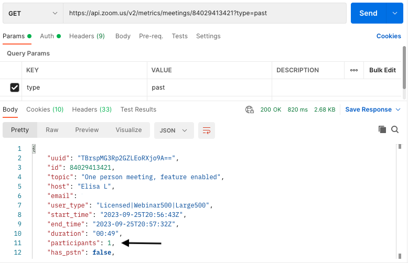
Task: Click Bulk Edit
Action: coord(382,70)
